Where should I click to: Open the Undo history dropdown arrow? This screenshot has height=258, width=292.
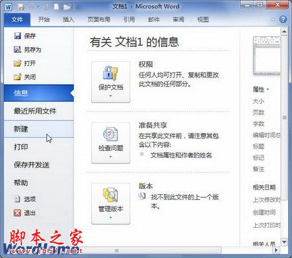(x=38, y=7)
